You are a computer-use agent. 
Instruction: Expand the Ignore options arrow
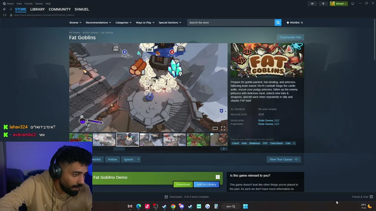(138, 159)
